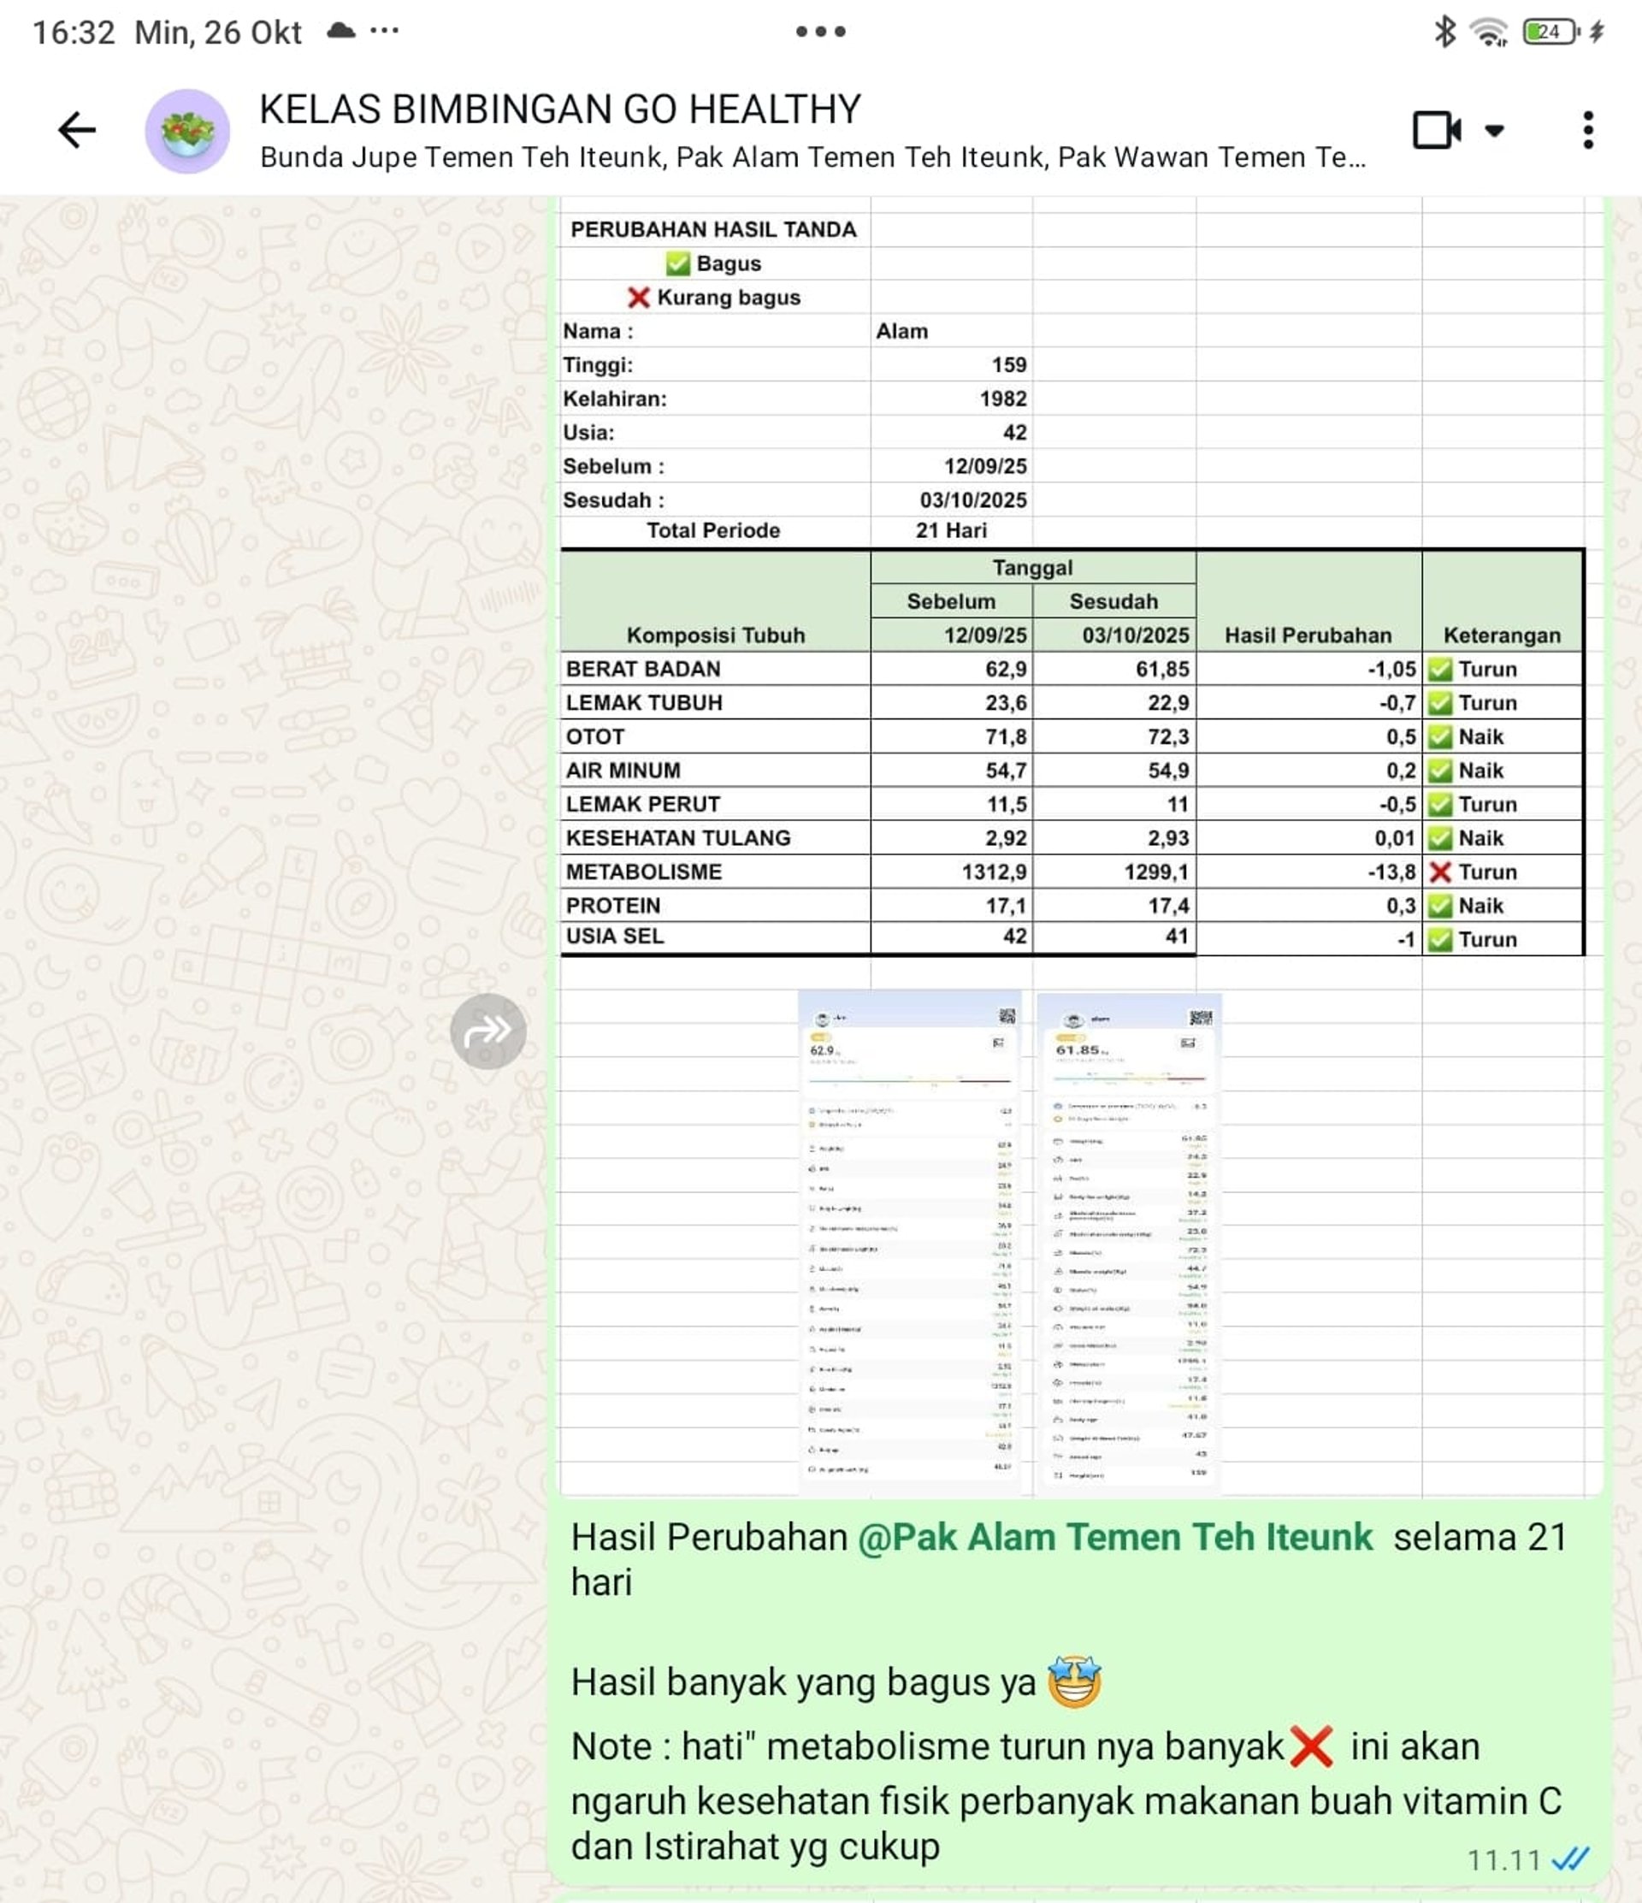Tap the group members subtitle line
The image size is (1642, 1903).
click(812, 158)
